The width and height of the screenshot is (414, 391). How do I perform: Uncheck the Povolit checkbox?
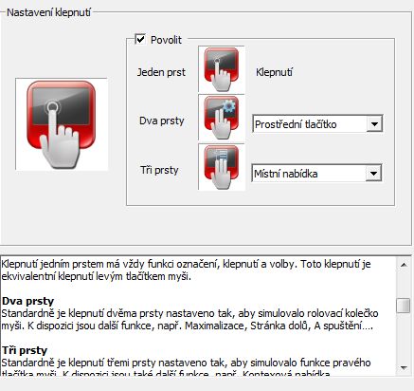tap(140, 40)
